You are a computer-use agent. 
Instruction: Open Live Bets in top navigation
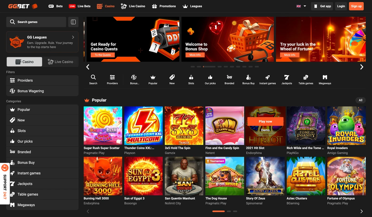coord(80,6)
